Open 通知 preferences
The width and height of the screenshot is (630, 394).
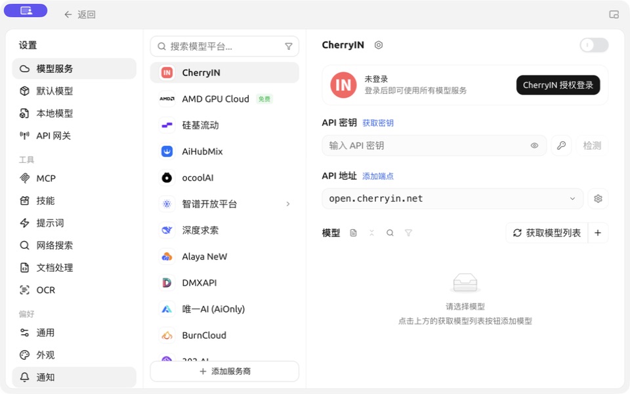(x=74, y=377)
